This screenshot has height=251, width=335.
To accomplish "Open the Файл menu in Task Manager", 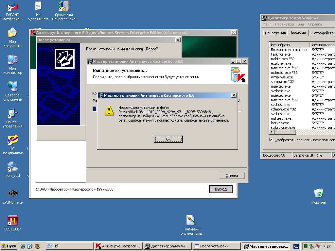I will [x=267, y=24].
